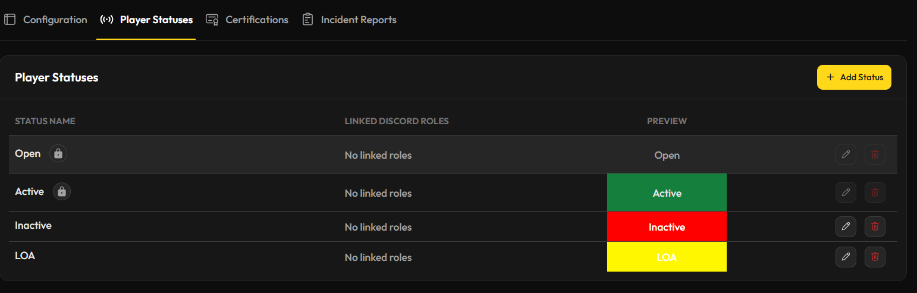
Task: Open the Certifications tab
Action: tap(247, 20)
